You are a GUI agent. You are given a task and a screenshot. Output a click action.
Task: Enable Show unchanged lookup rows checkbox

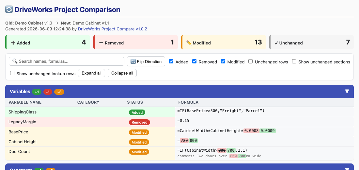12,73
